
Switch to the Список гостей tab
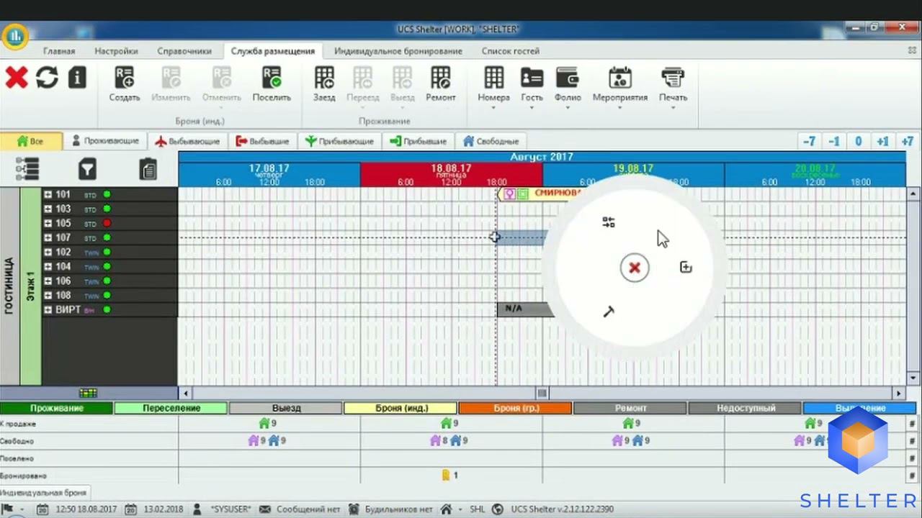(x=511, y=51)
